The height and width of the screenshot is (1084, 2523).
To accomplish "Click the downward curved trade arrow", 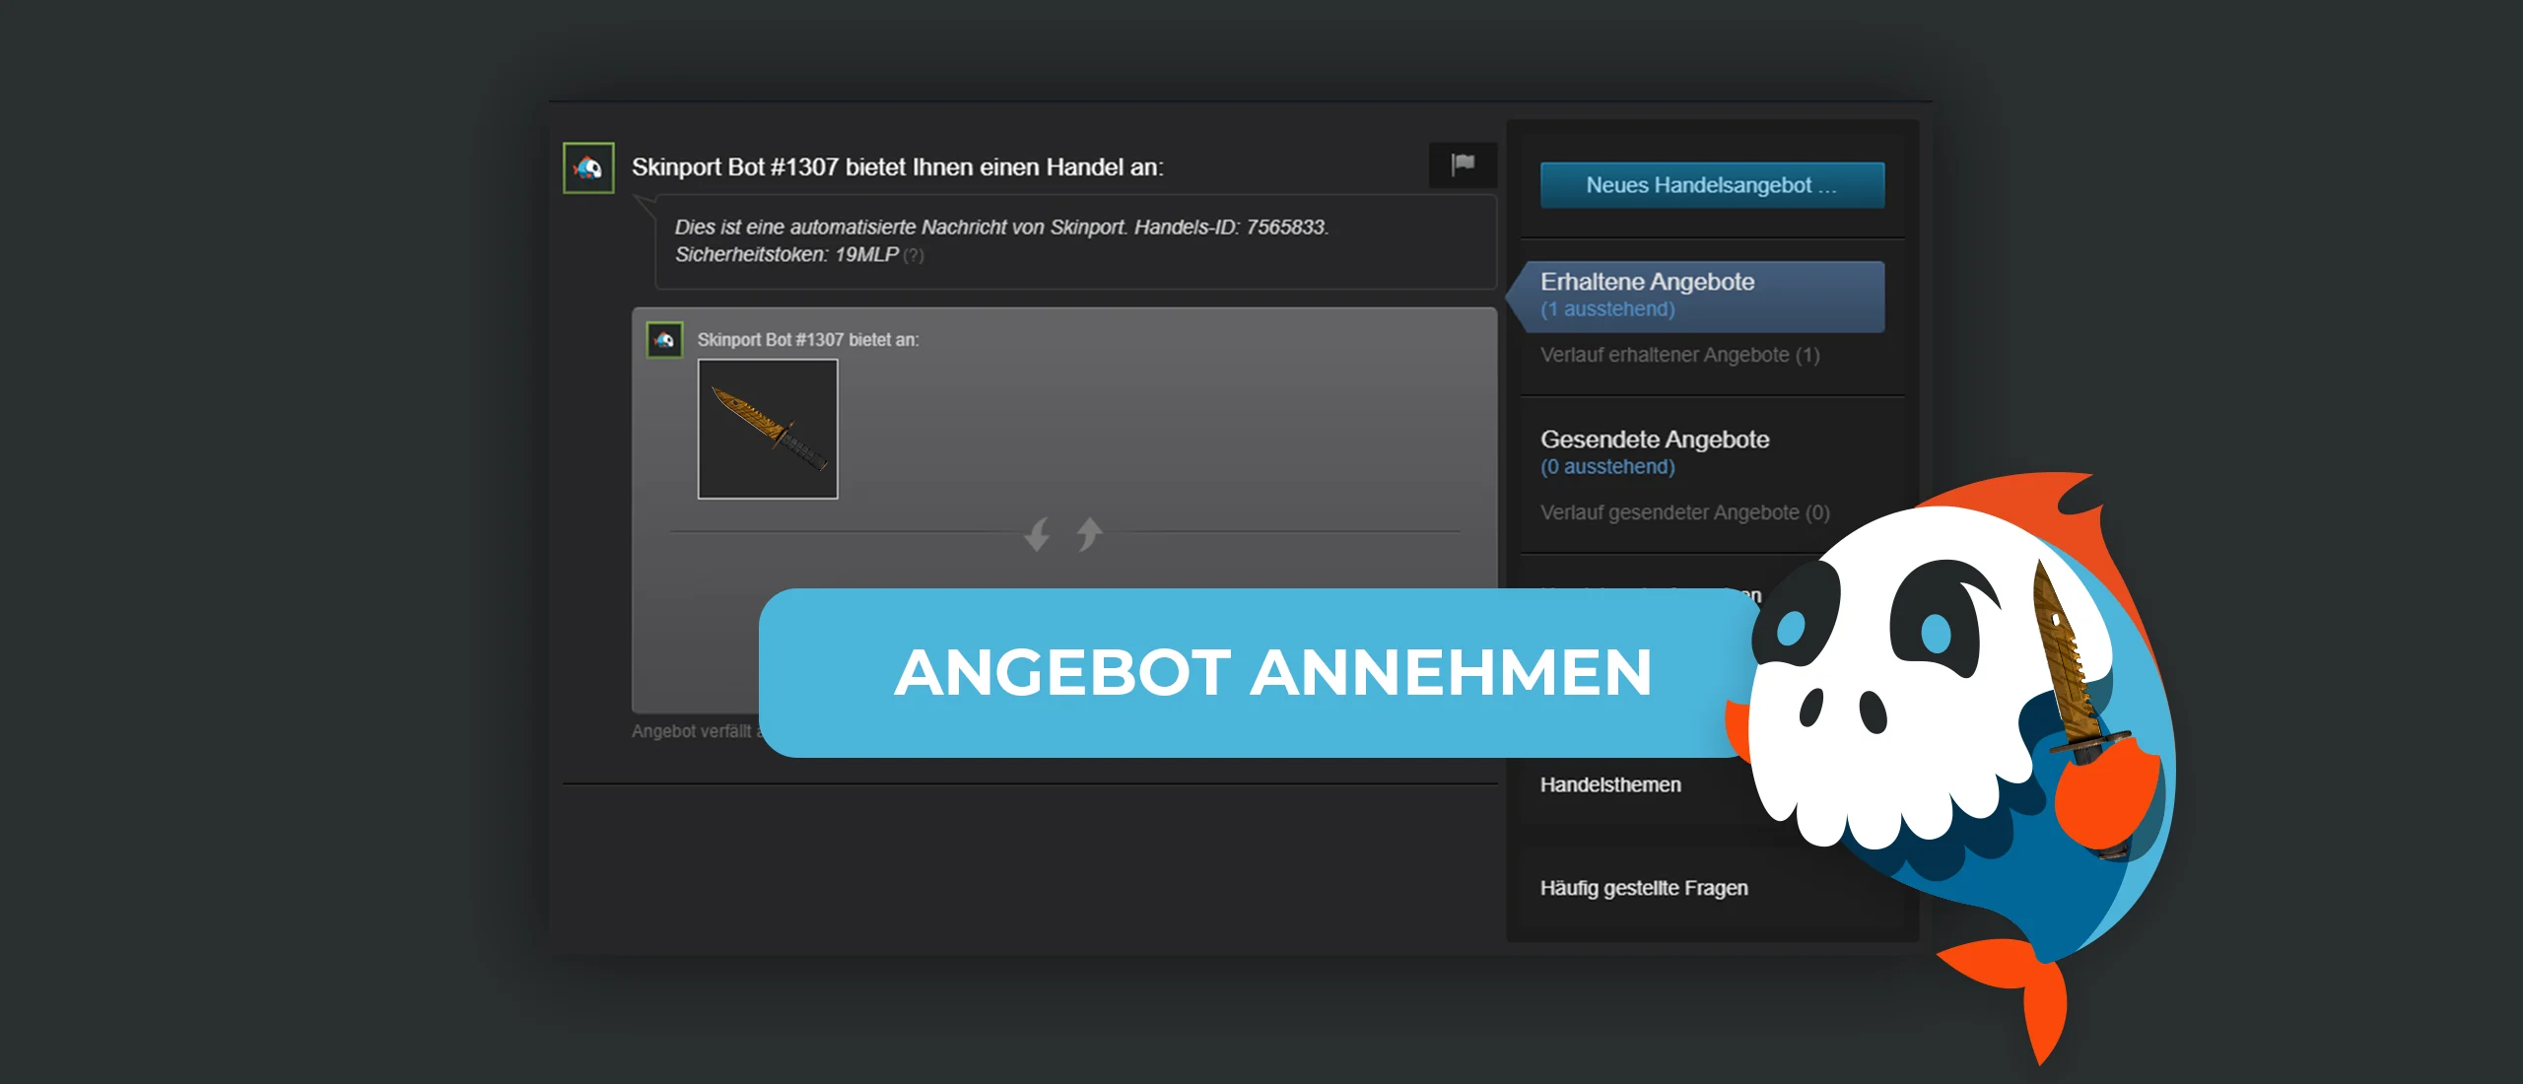I will tap(1037, 535).
